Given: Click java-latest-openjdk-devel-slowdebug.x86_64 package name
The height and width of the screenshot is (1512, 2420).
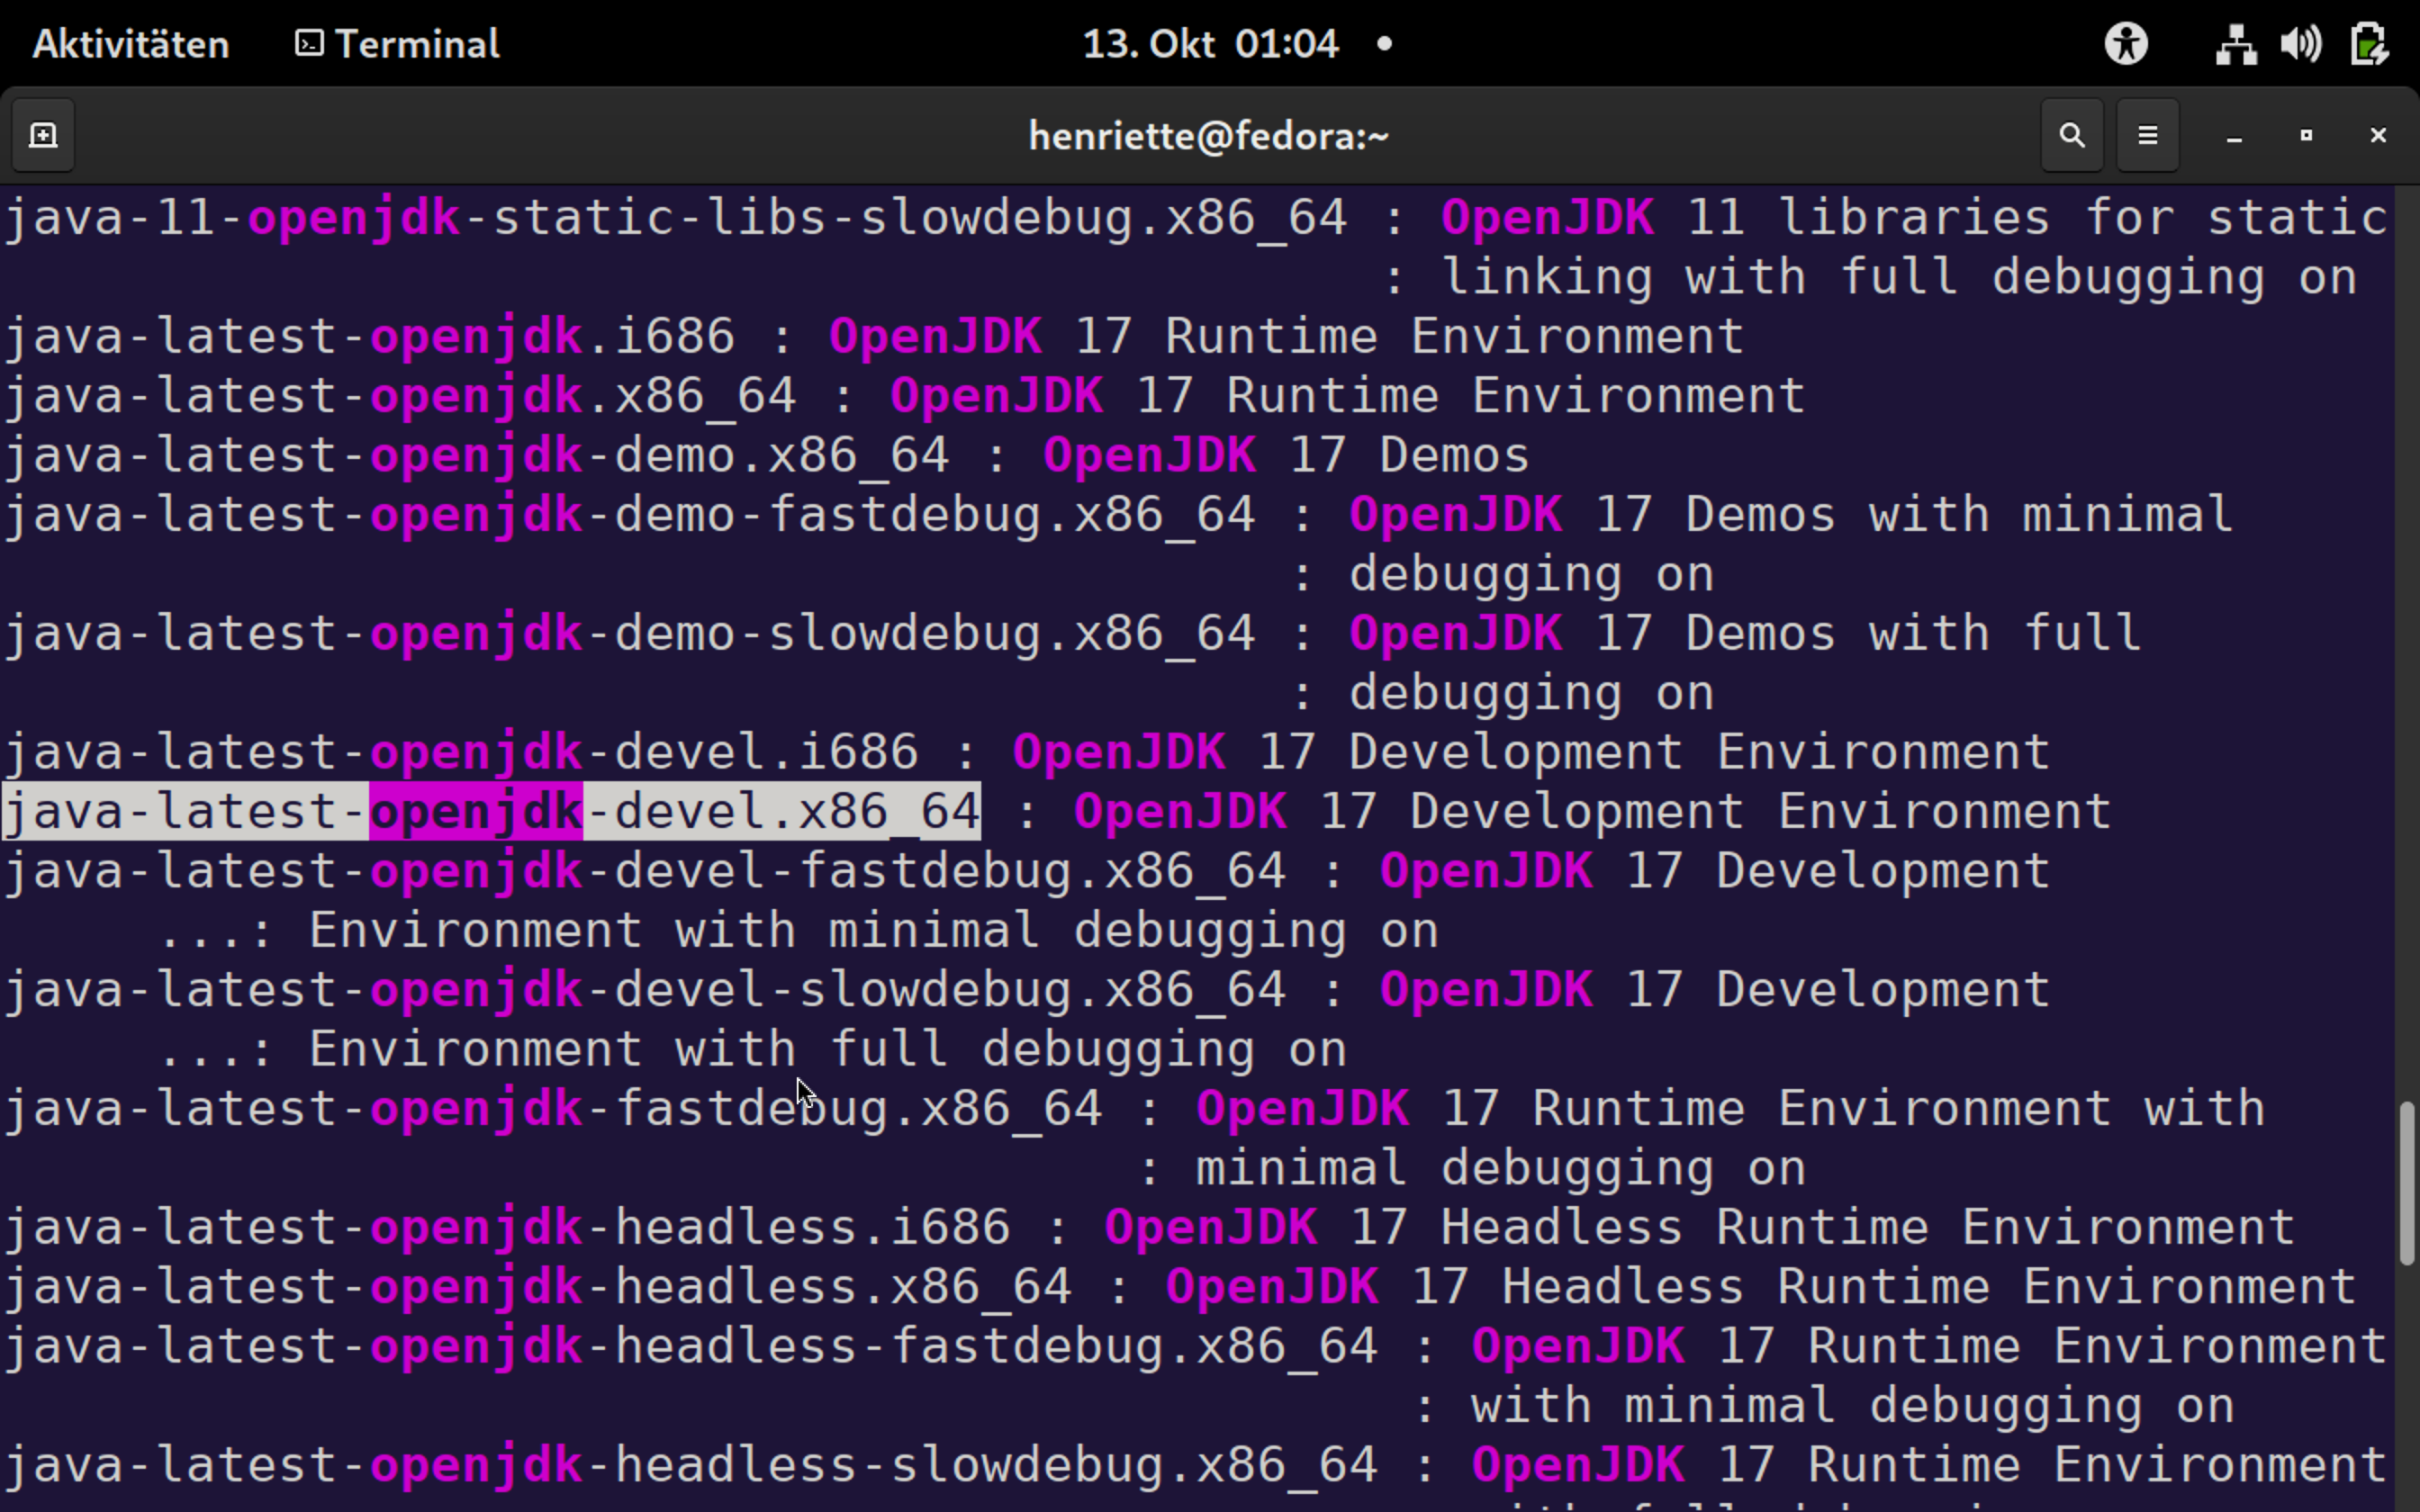Looking at the screenshot, I should [645, 990].
